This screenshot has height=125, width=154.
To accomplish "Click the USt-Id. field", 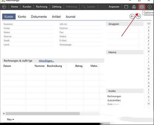I will (81, 24).
